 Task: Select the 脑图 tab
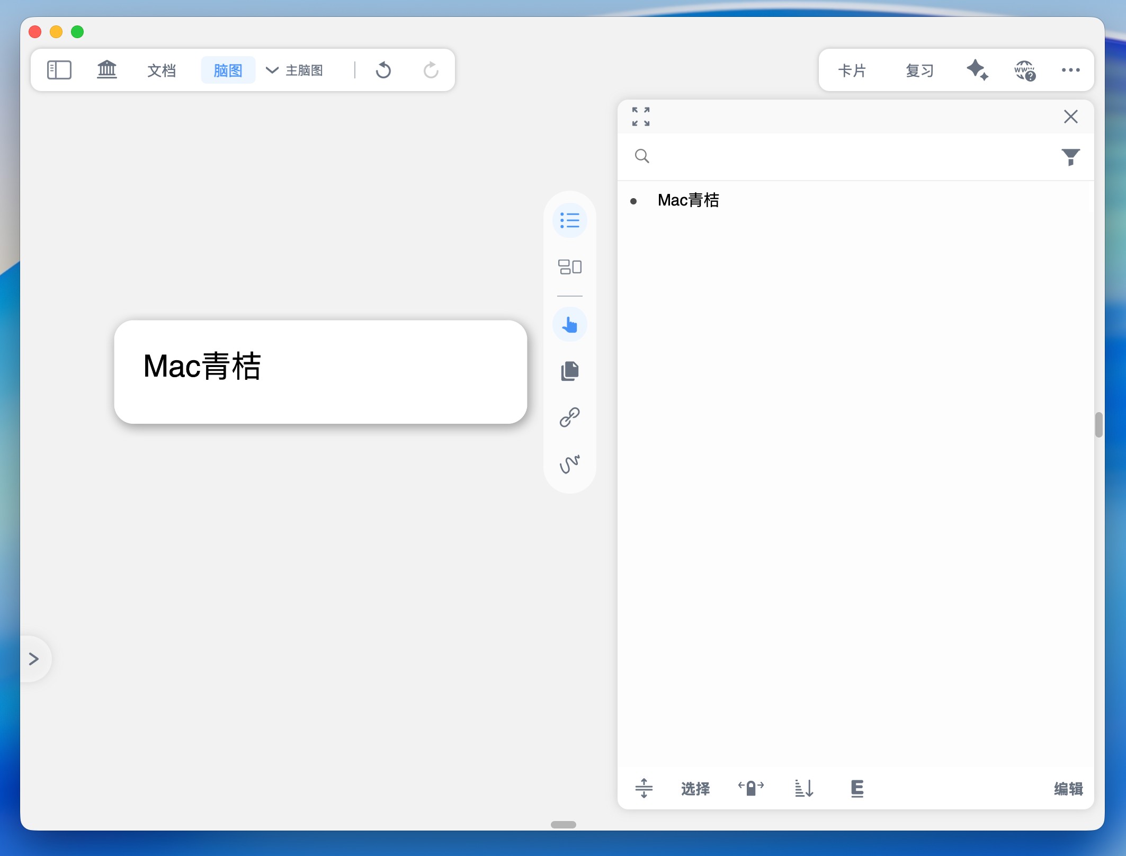point(228,70)
